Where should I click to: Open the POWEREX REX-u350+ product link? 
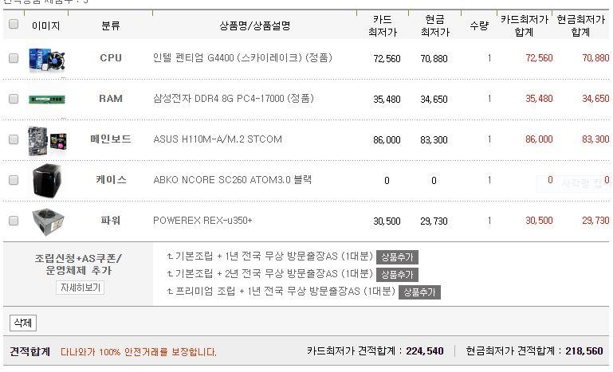[202, 221]
